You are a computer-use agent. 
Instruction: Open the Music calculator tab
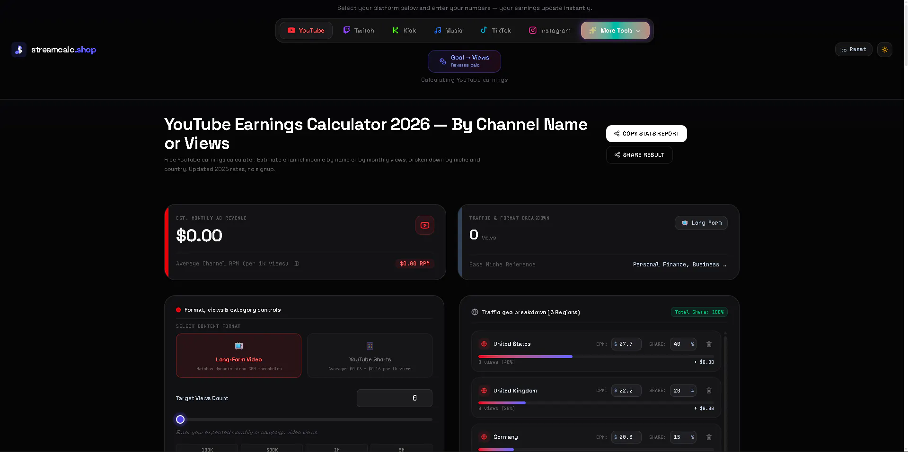click(x=448, y=30)
